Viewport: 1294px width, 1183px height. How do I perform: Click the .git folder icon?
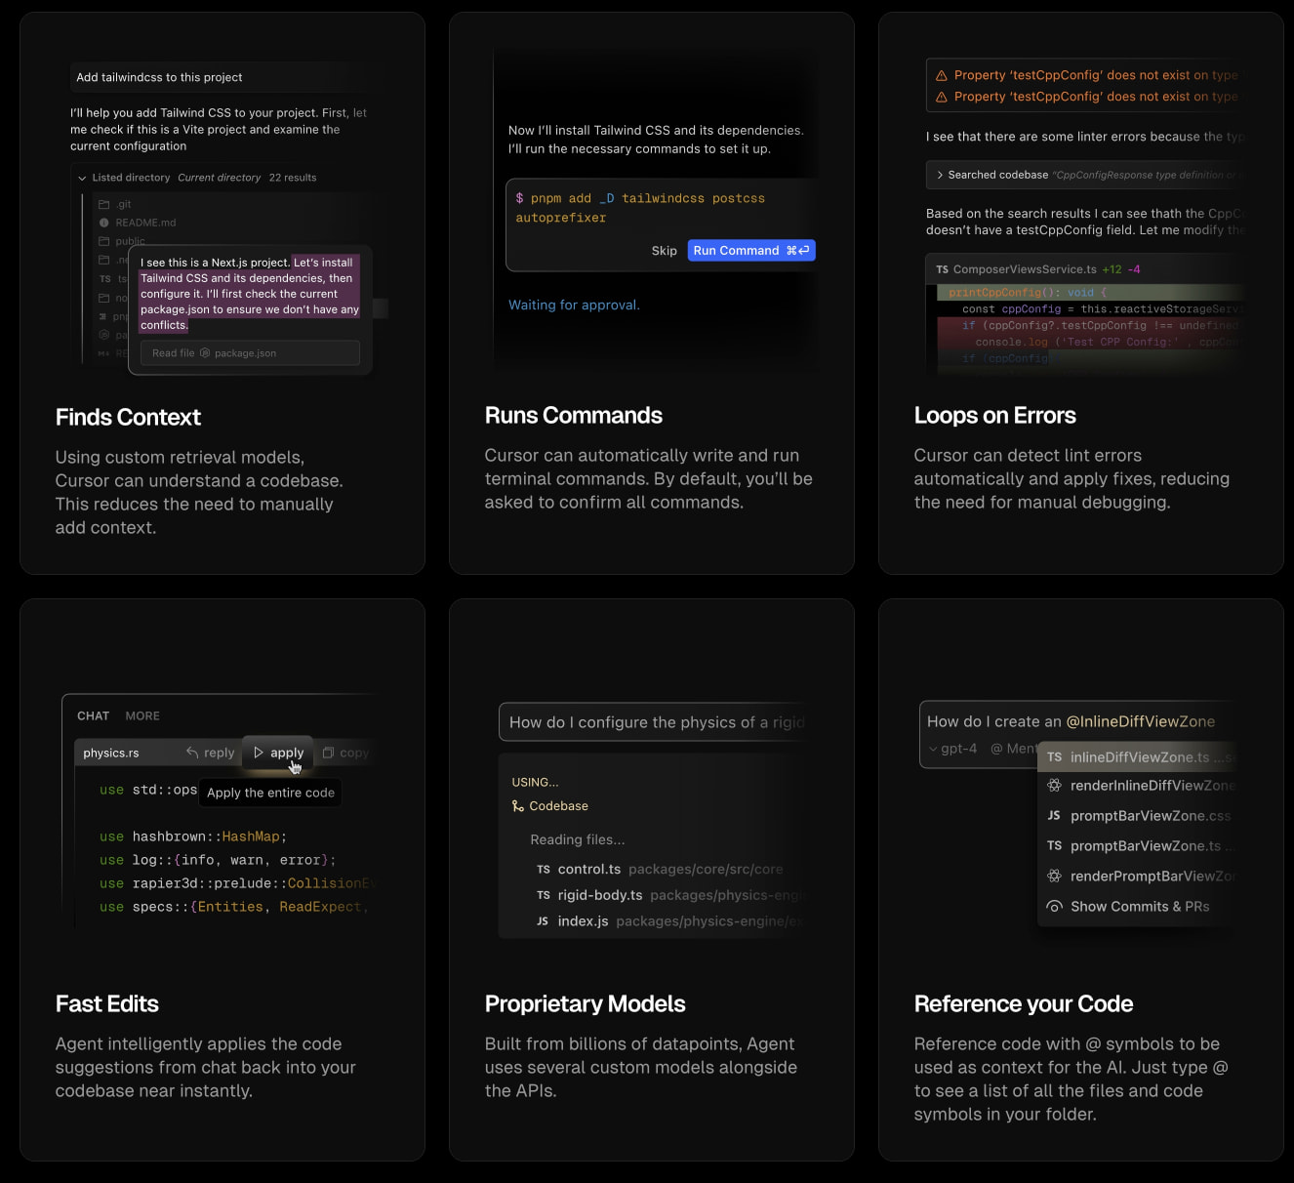pyautogui.click(x=103, y=205)
